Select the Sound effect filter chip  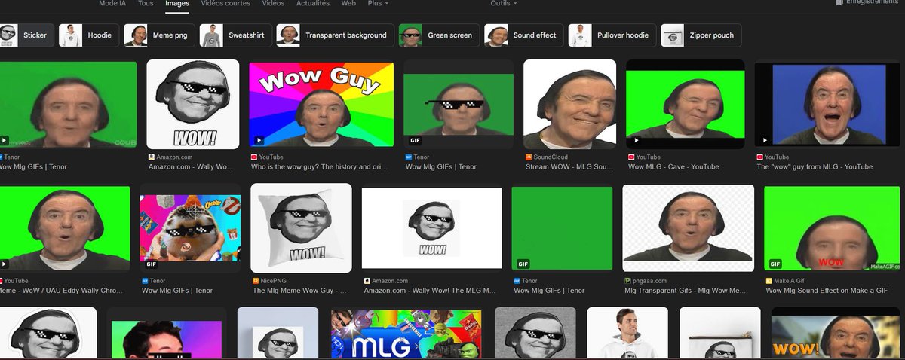[x=524, y=35]
